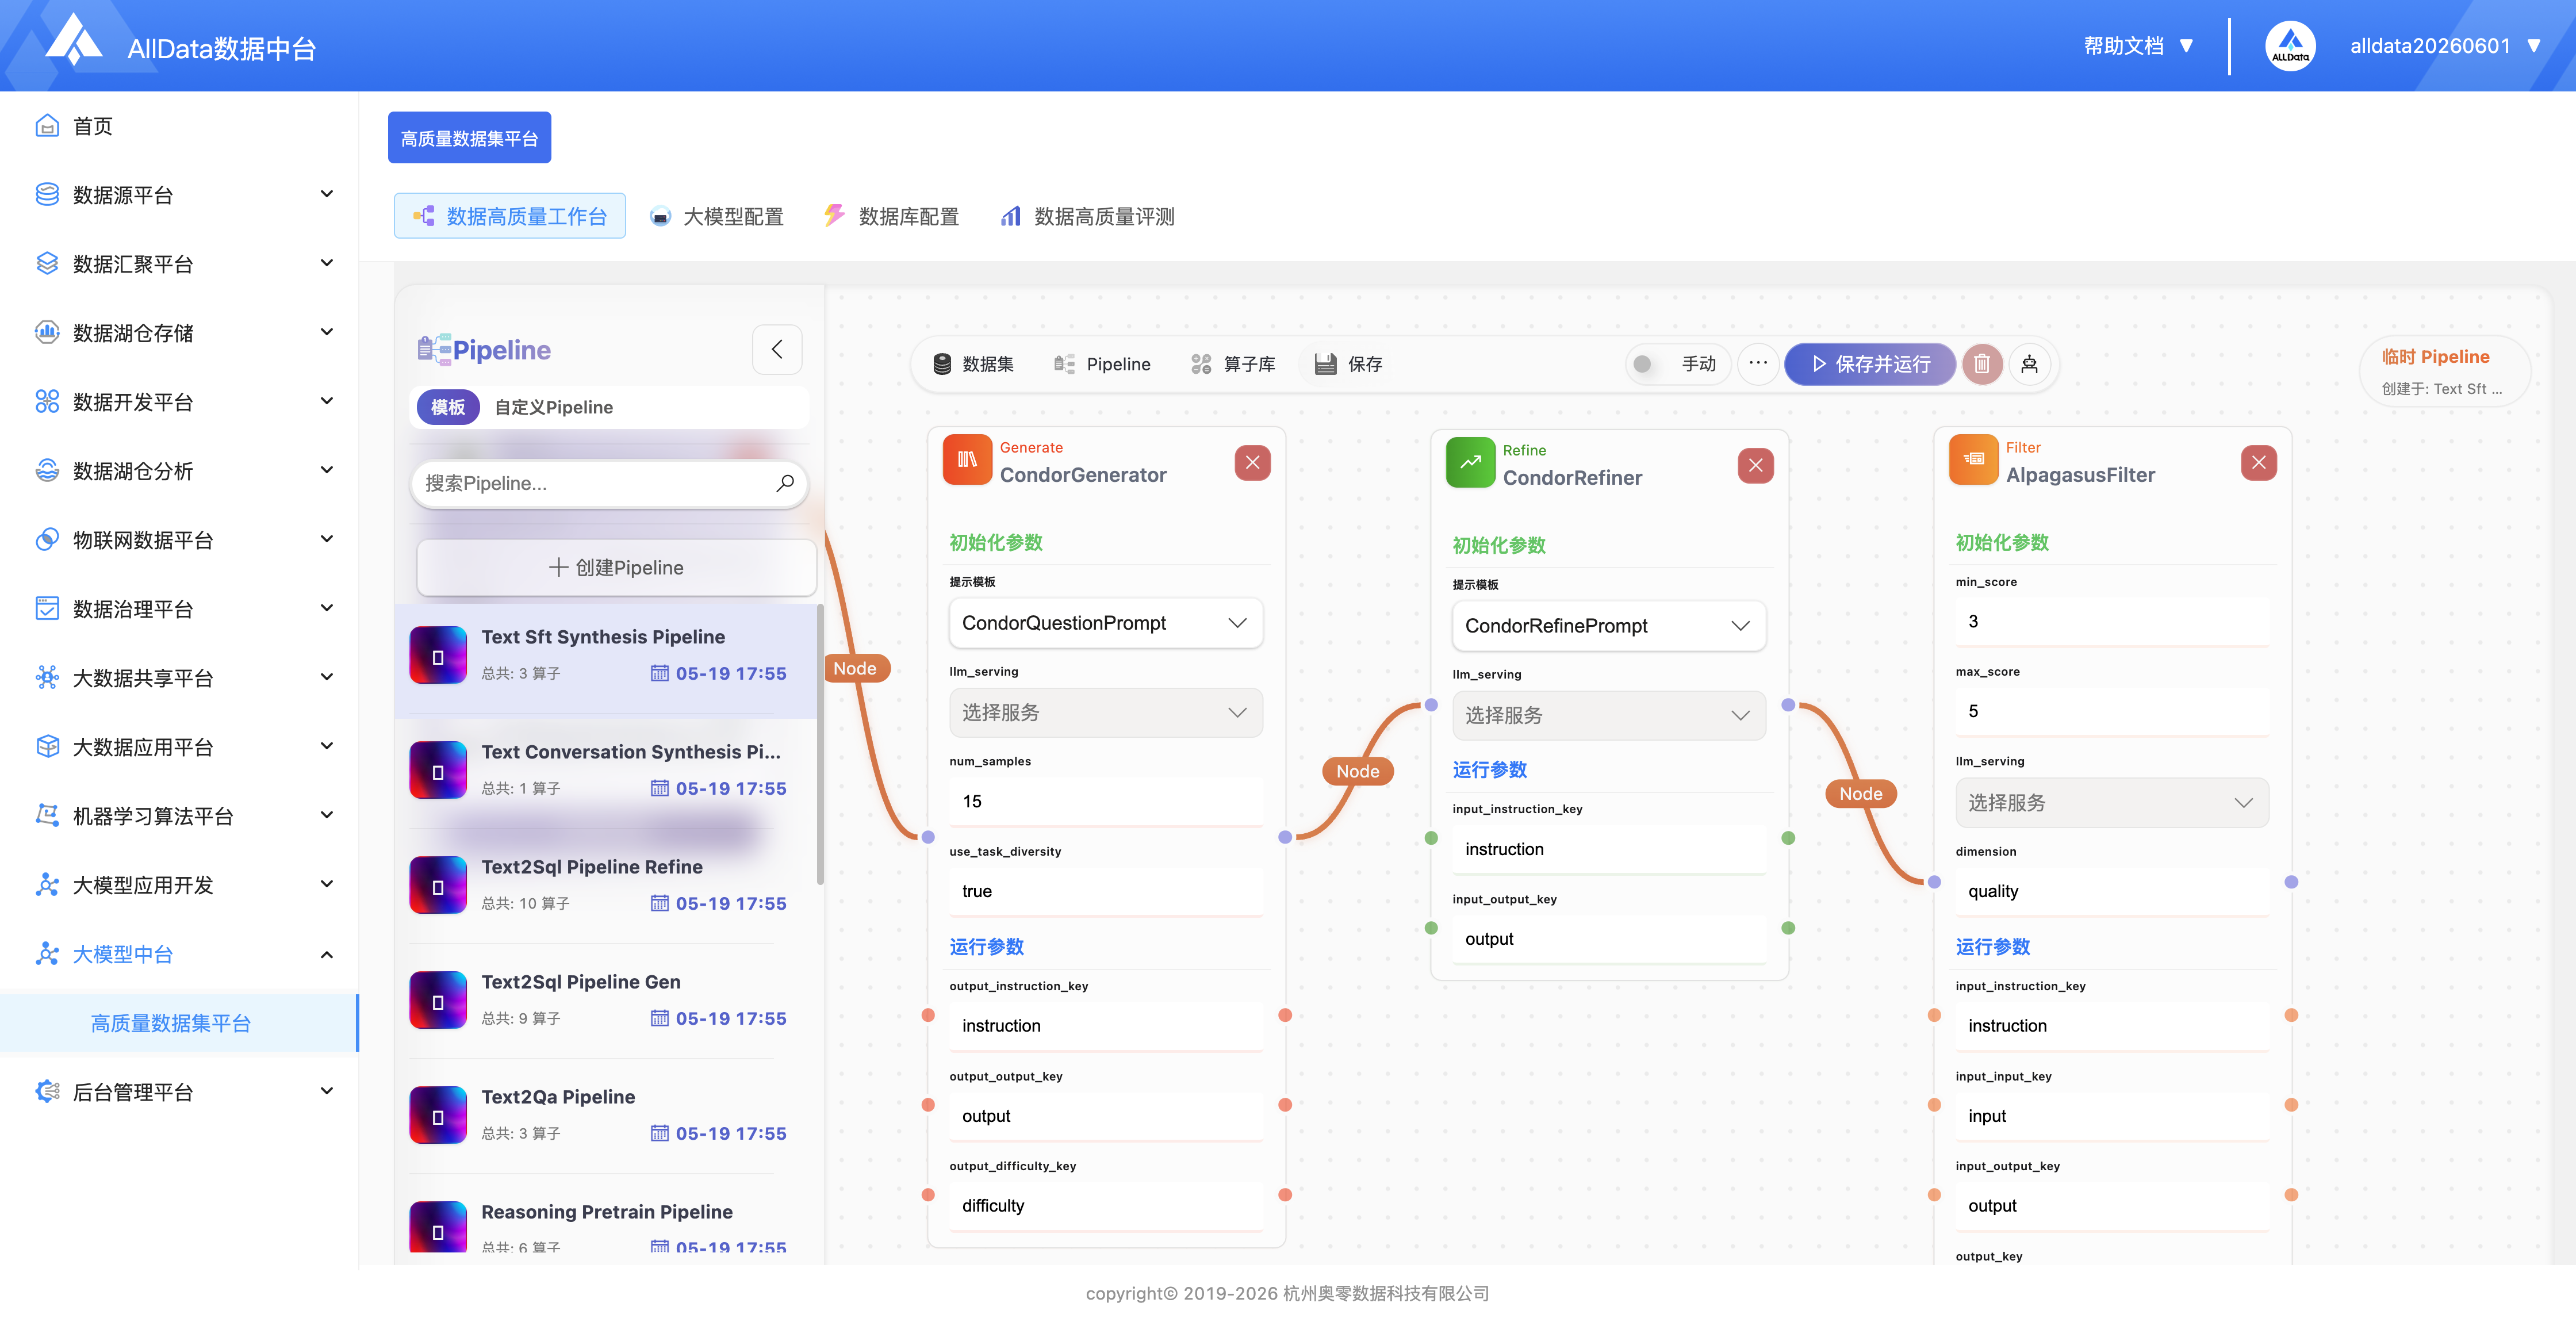
Task: Click the max_score field showing 5
Action: click(x=2111, y=712)
